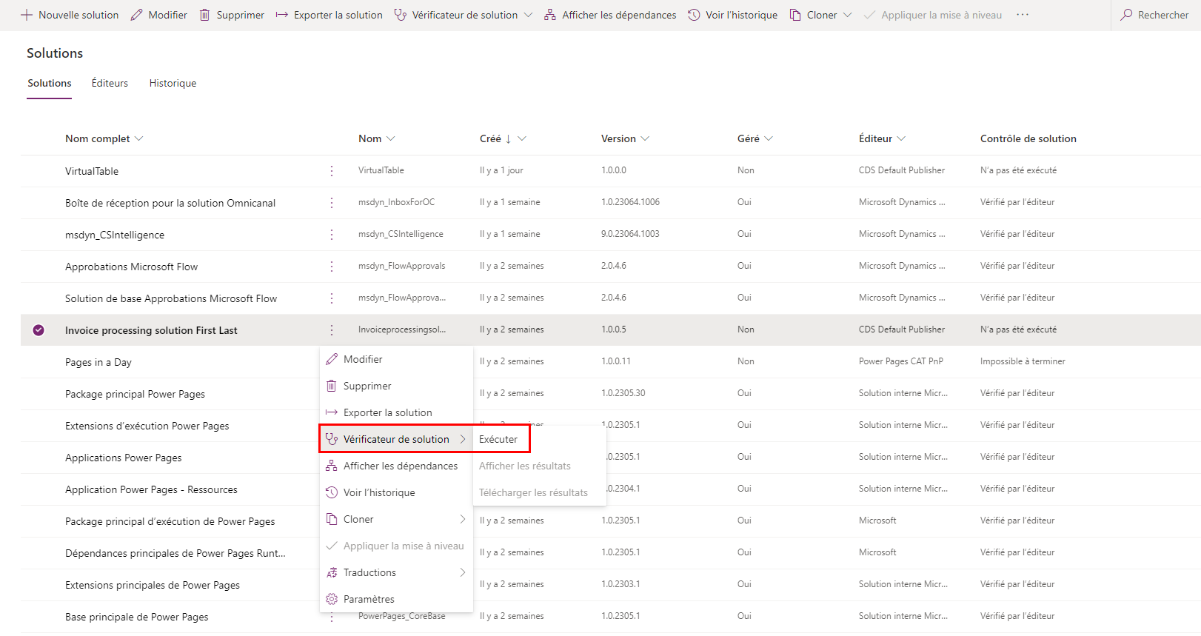
Task: Click the checker icon in the context menu
Action: coord(332,439)
